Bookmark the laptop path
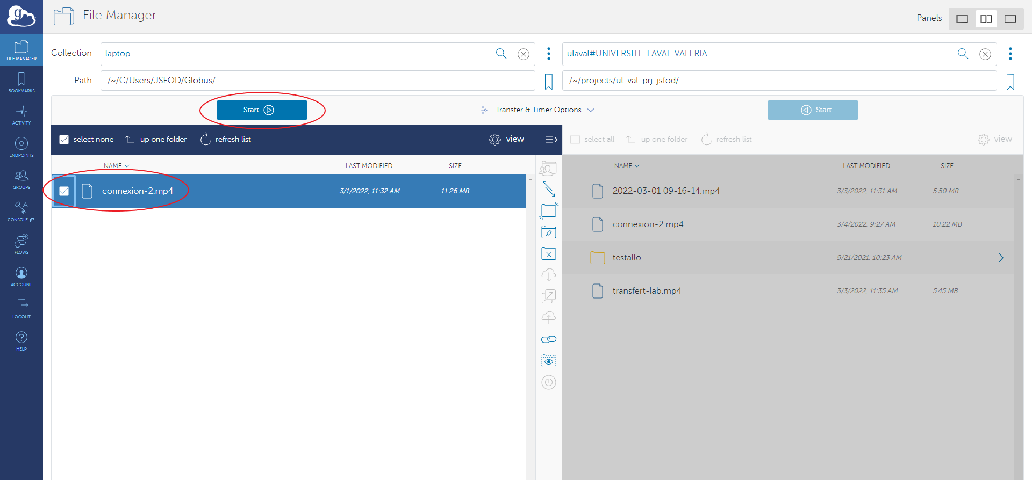This screenshot has height=480, width=1032. [548, 82]
